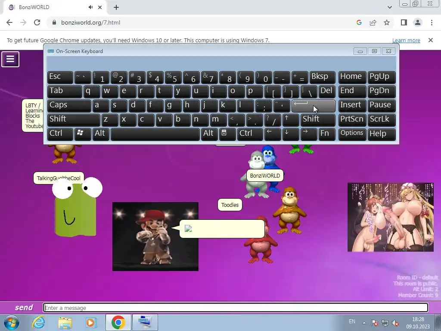Open Windows Media Player from the taskbar
Image resolution: width=441 pixels, height=331 pixels.
tap(91, 322)
